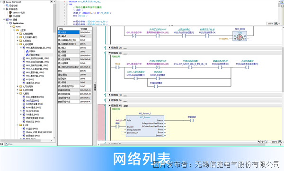The height and width of the screenshot is (171, 284).
Task: Select the shortcut row with Ctrl+T
Action: [74, 86]
